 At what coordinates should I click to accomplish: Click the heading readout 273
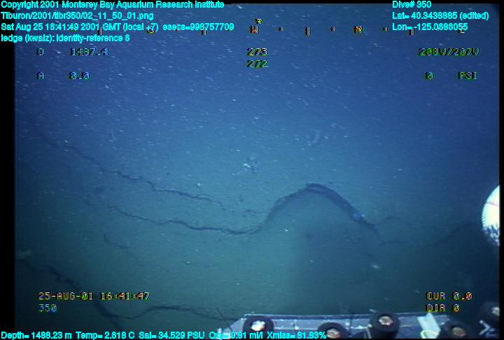[257, 52]
